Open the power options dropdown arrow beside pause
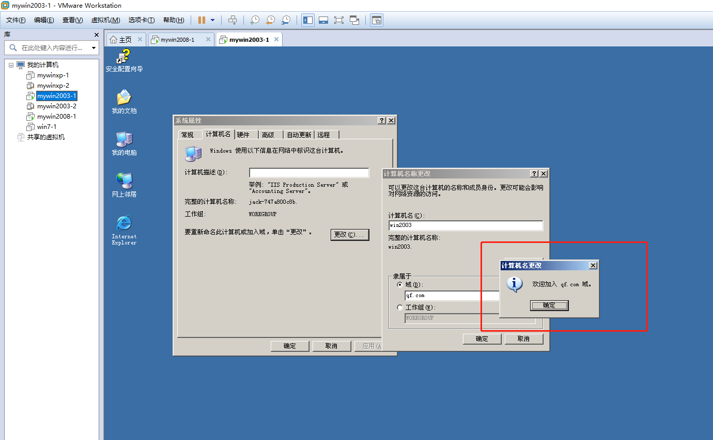This screenshot has width=713, height=440. (213, 20)
